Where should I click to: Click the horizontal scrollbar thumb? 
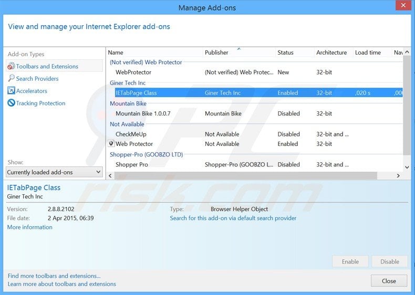pyautogui.click(x=246, y=176)
